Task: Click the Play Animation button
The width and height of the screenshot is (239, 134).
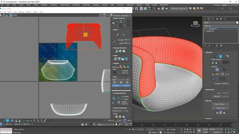Action: pos(187,129)
